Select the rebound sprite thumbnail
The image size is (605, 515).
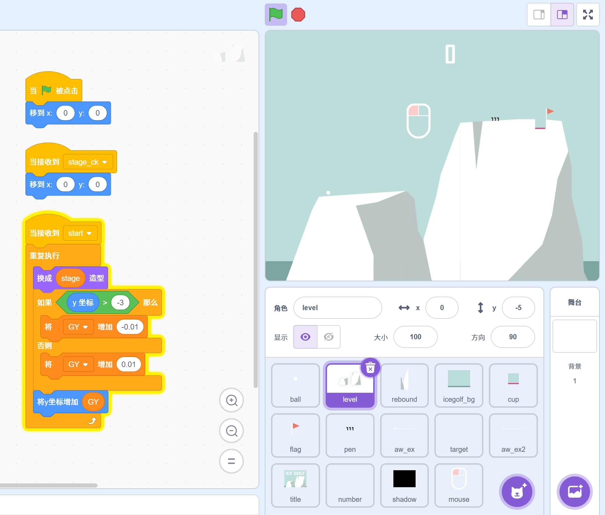pos(404,385)
